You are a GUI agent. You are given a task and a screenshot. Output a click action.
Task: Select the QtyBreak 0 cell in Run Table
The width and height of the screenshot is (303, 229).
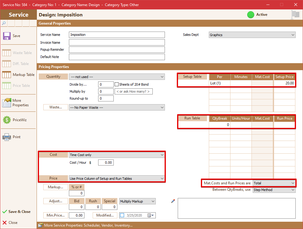click(219, 125)
